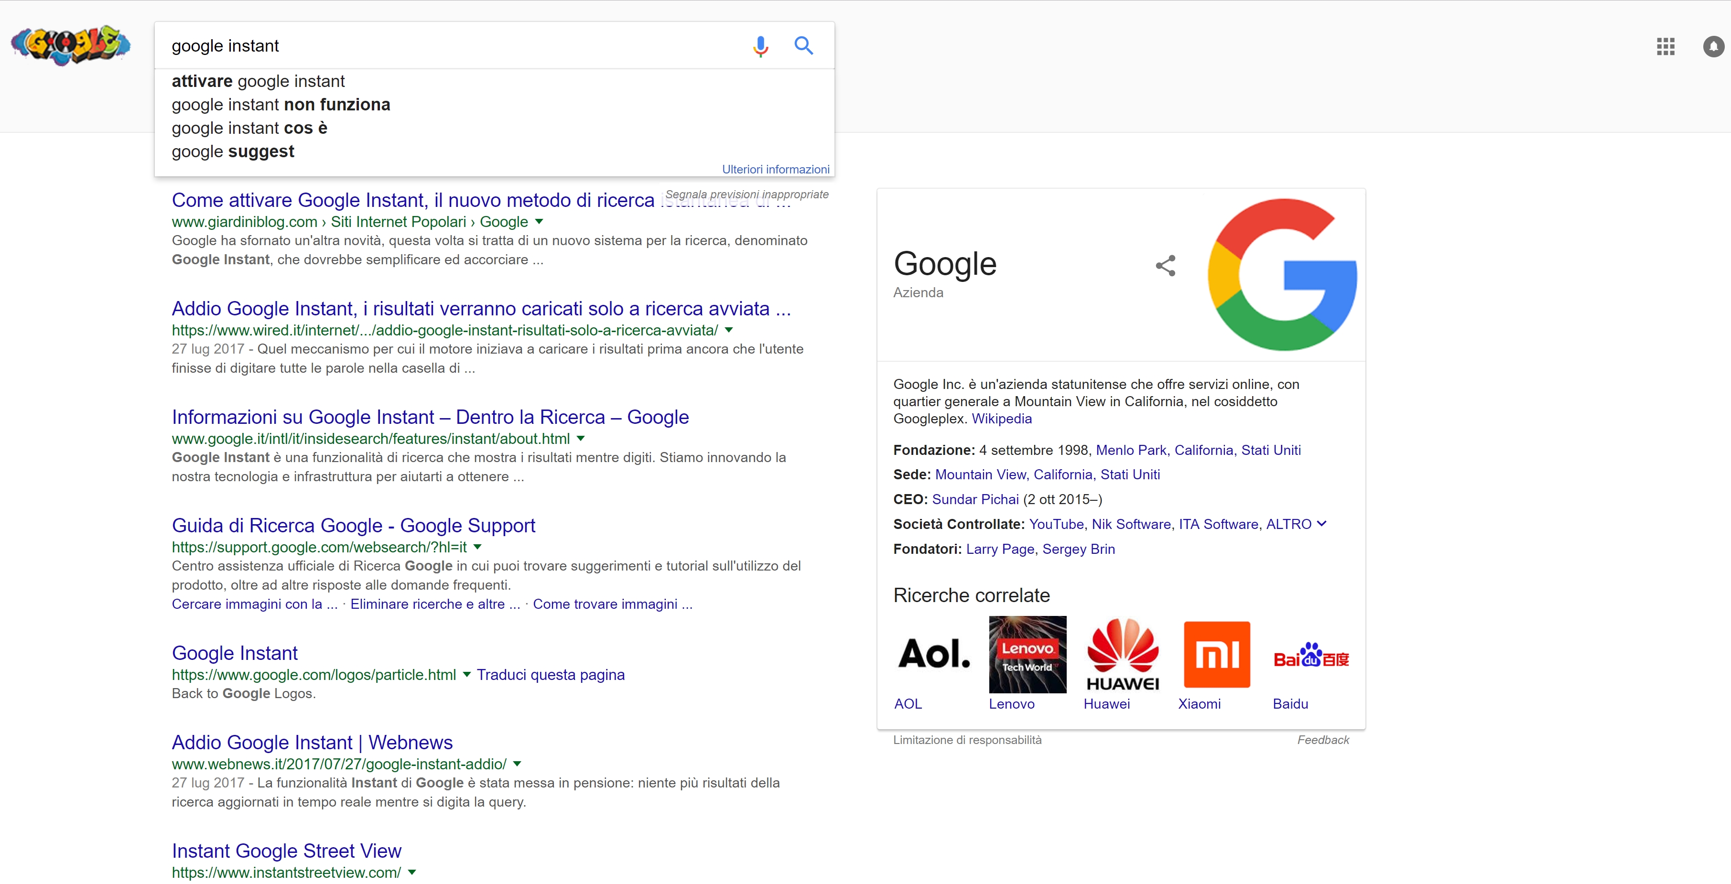Click the large Google G logo
This screenshot has height=884, width=1731.
[1282, 274]
